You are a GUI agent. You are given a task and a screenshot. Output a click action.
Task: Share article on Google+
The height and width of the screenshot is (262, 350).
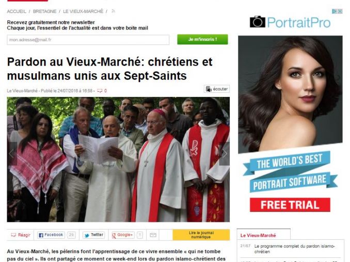click(123, 235)
